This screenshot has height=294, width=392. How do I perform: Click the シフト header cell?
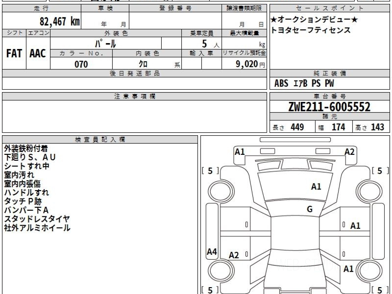click(14, 33)
